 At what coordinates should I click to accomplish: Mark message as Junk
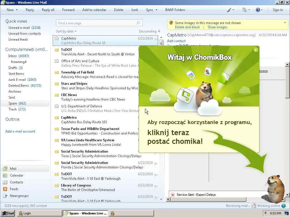[135, 10]
